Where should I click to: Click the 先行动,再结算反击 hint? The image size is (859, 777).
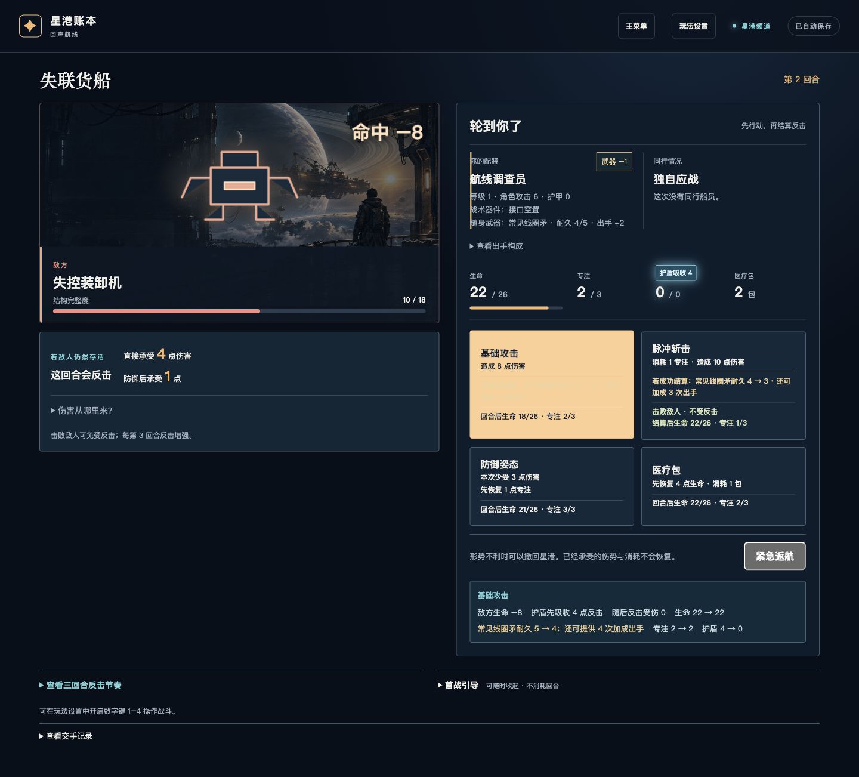pos(774,126)
